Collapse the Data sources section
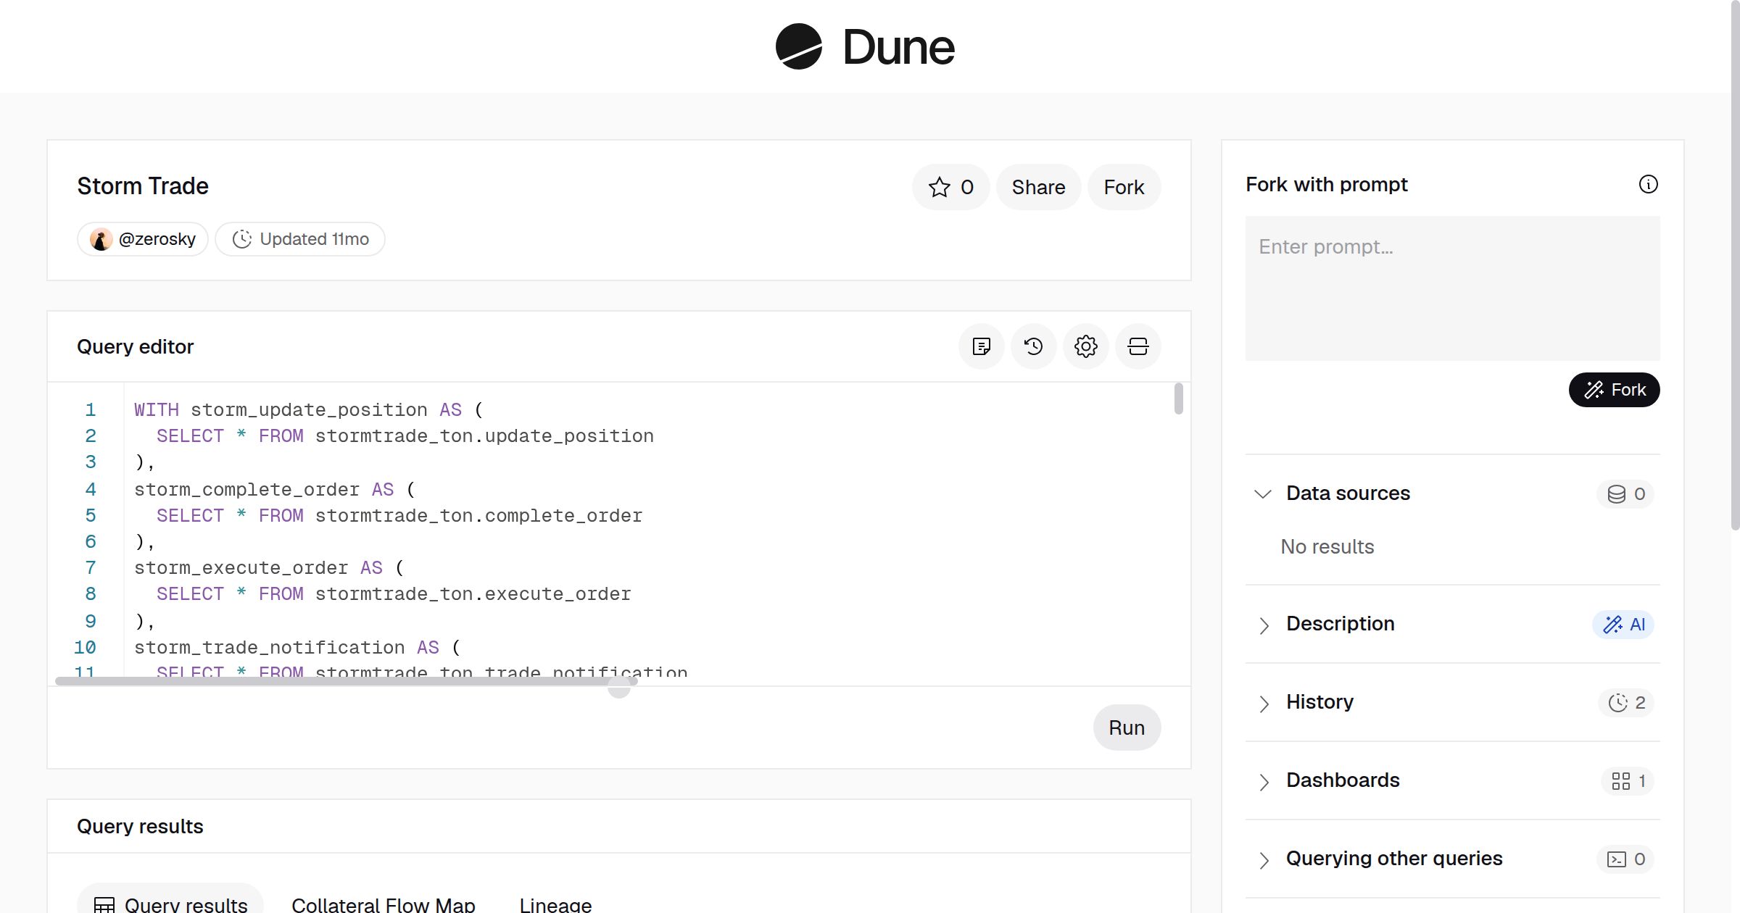This screenshot has width=1740, height=913. coord(1263,494)
